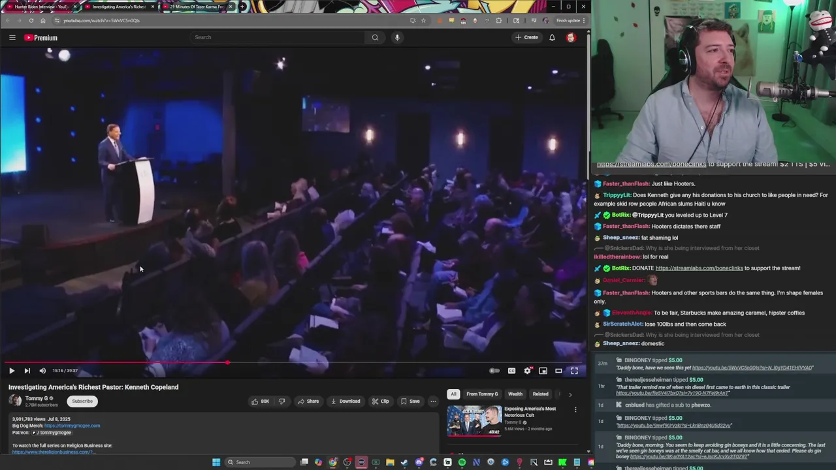Screen dimensions: 836x470
Task: Open BINGONEY's first tipped youtu.be link
Action: [x=752, y=368]
